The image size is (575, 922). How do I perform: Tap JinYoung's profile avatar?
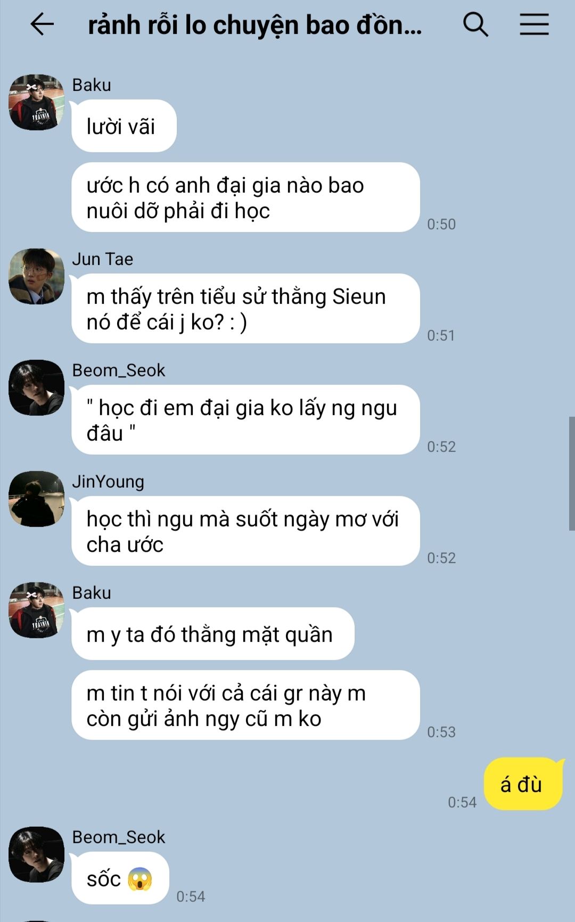pos(37,499)
